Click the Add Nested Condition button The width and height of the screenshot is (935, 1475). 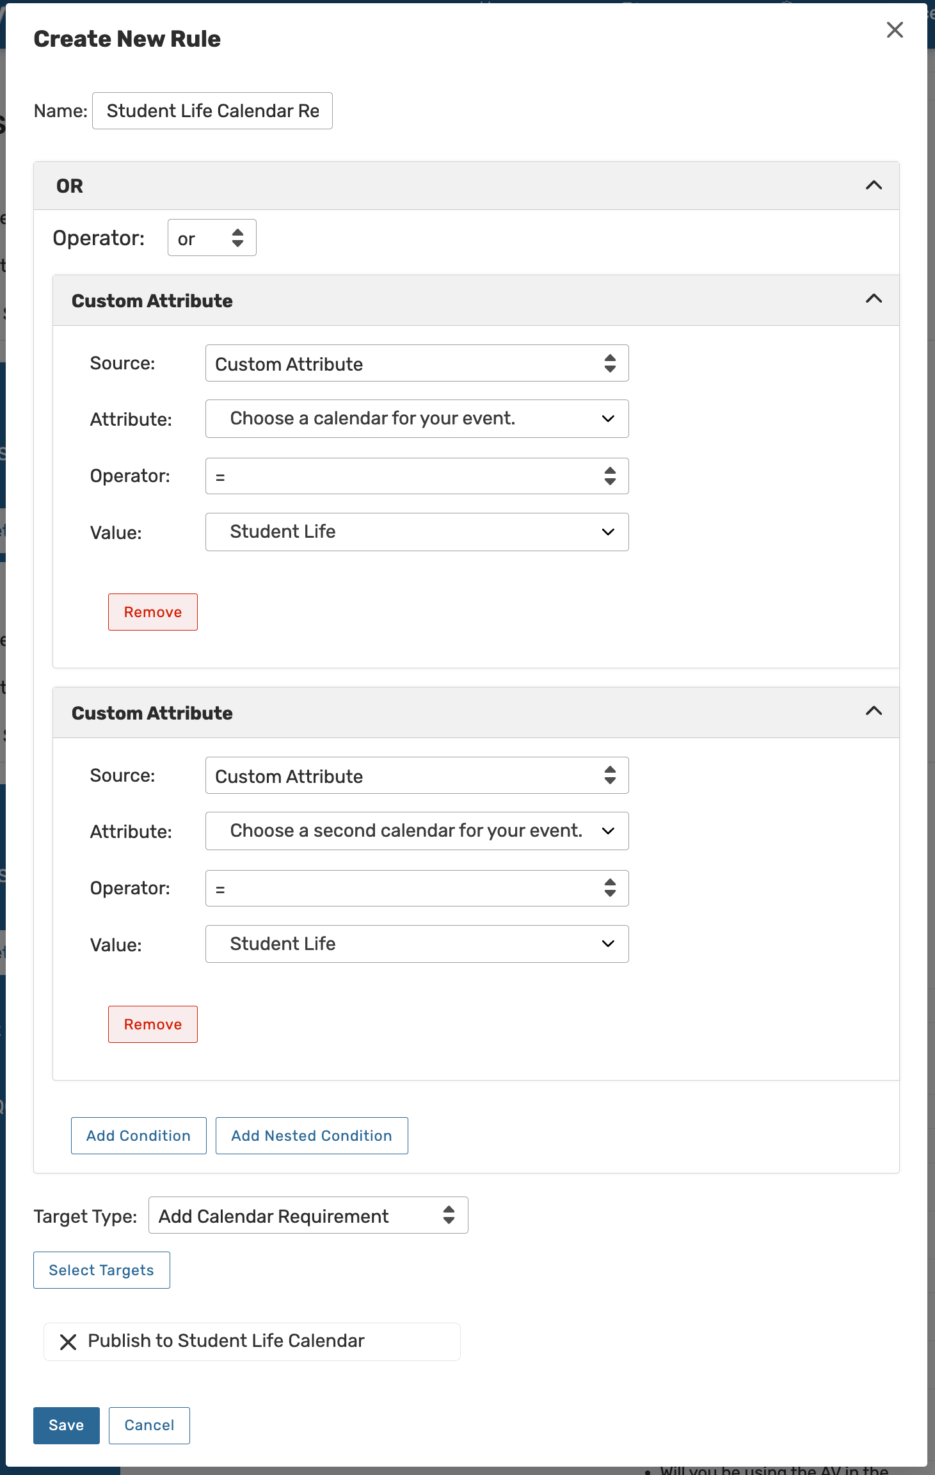(x=312, y=1136)
